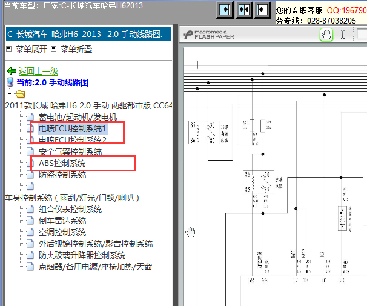Select the blue title C-长城汽车-哈弗H6-2013- 2.0 手动线路图

pyautogui.click(x=88, y=34)
